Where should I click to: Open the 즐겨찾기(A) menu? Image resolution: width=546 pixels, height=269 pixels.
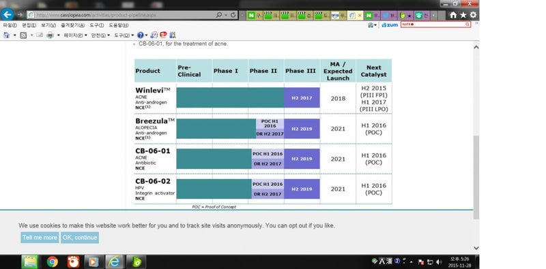(72, 25)
